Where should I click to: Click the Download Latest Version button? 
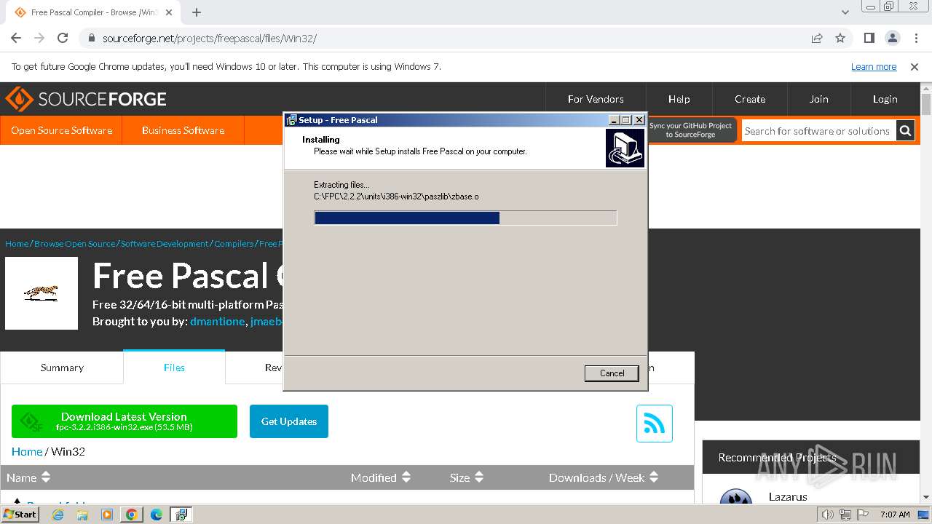point(125,421)
